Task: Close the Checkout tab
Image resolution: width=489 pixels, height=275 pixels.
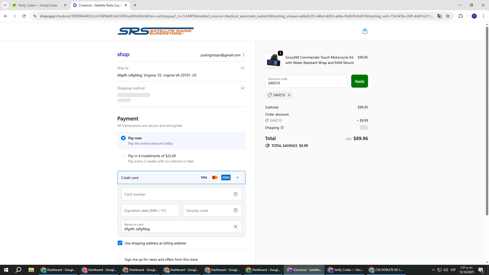Action: pyautogui.click(x=126, y=5)
